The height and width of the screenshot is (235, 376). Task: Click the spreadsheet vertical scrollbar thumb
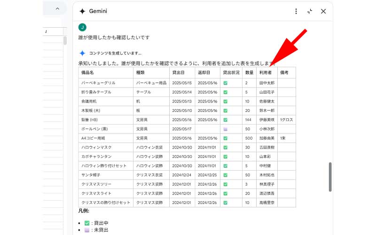(65, 40)
